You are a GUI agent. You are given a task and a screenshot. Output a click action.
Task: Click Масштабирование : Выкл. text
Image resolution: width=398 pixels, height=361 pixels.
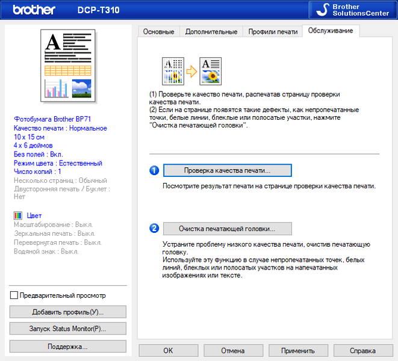pyautogui.click(x=54, y=224)
